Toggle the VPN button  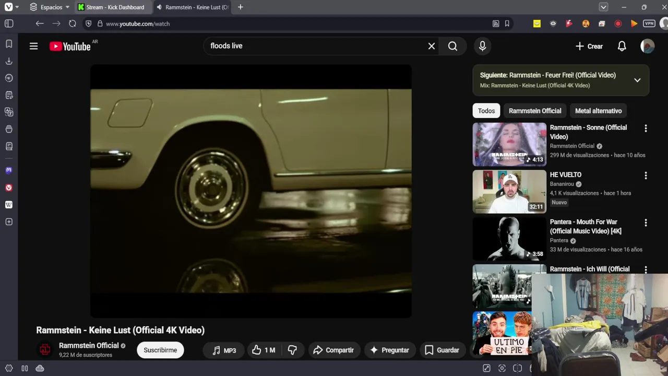point(649,23)
